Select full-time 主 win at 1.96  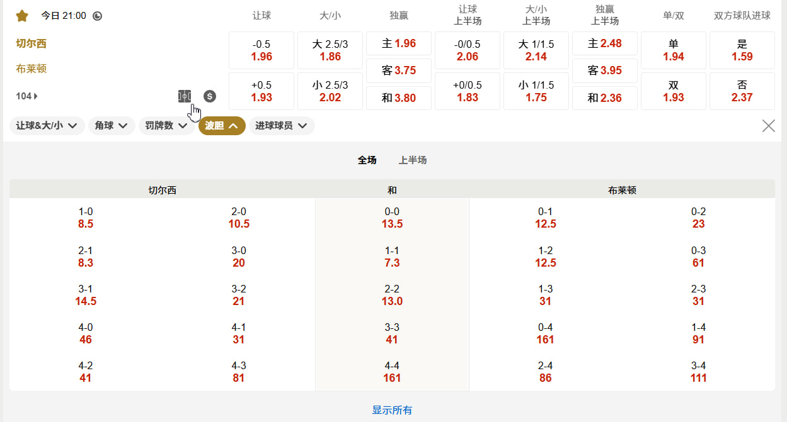click(x=399, y=43)
